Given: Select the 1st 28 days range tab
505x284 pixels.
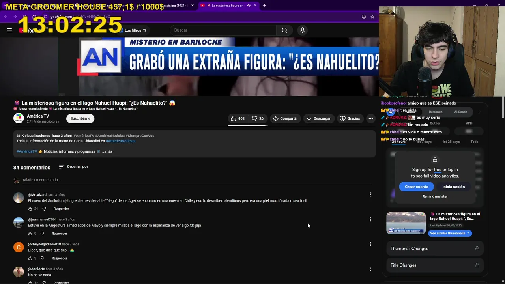Looking at the screenshot, I should pyautogui.click(x=451, y=142).
